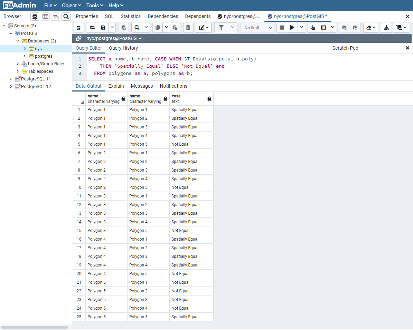This screenshot has width=413, height=330.
Task: Click inside the SQL query editor text
Action: (207, 66)
